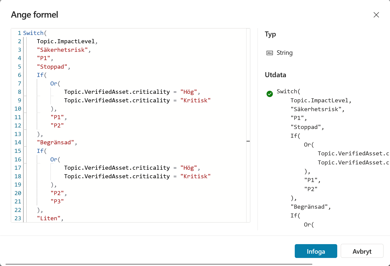Image resolution: width=390 pixels, height=266 pixels.
Task: Select "P1" on editor line 4
Action: click(44, 58)
